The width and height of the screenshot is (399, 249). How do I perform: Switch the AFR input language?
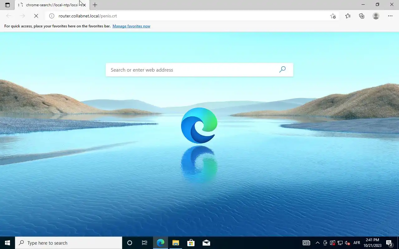(357, 243)
